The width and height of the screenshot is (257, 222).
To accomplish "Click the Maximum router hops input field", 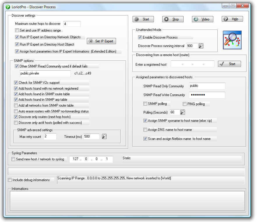I will [72, 24].
